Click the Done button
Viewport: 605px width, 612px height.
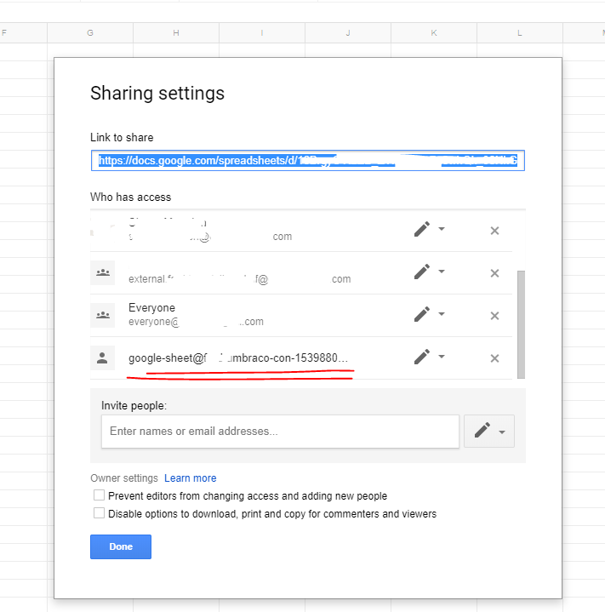pos(121,546)
